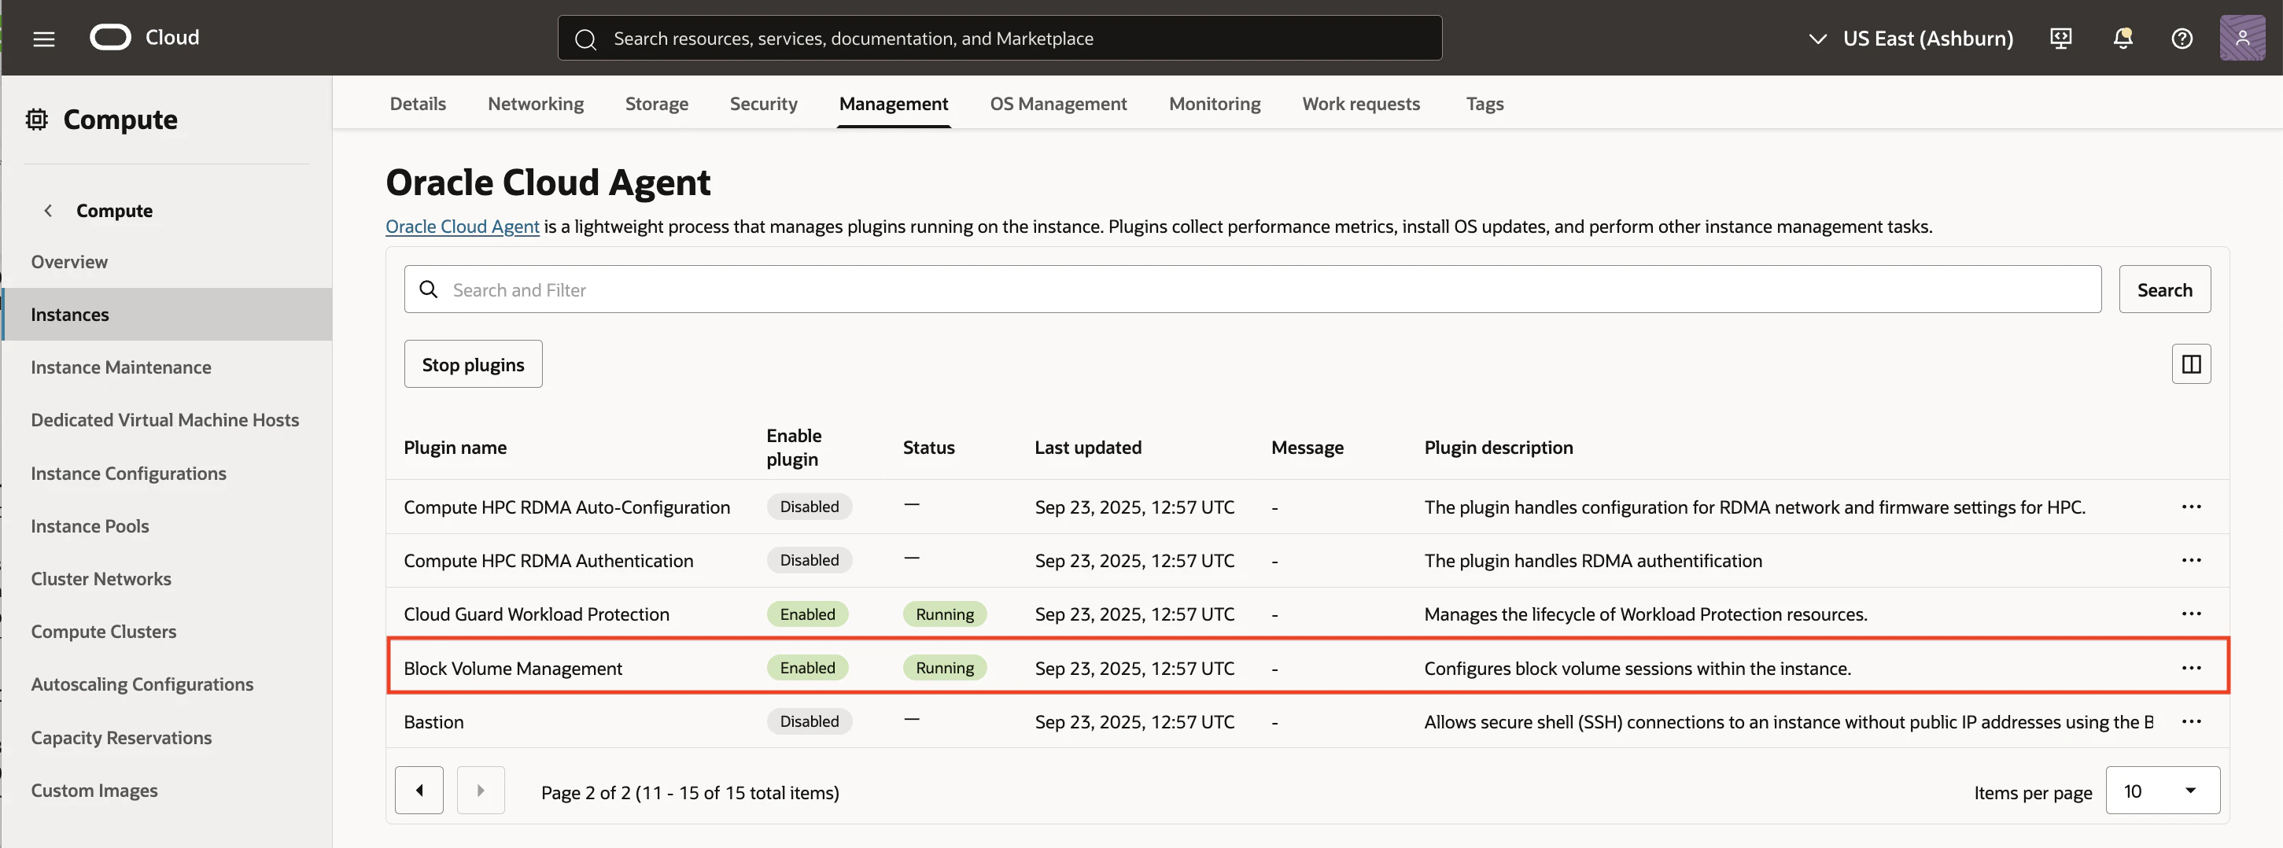Open actions menu for Compute HPC RDMA Authentication

point(2191,560)
